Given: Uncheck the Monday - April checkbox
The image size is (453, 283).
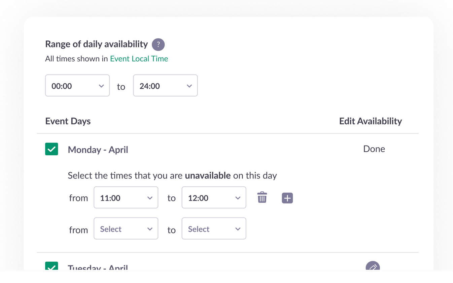Looking at the screenshot, I should (51, 149).
